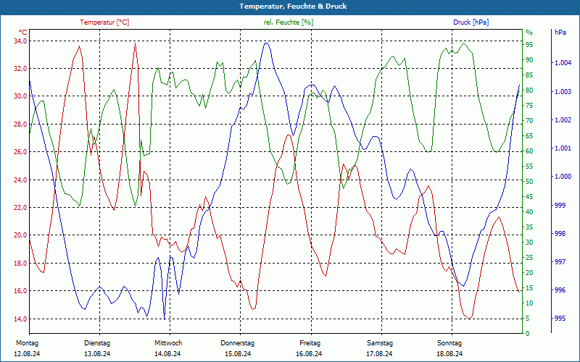Image resolution: width=580 pixels, height=362 pixels.
Task: Click the '14,0' temperature axis value
Action: (21, 319)
